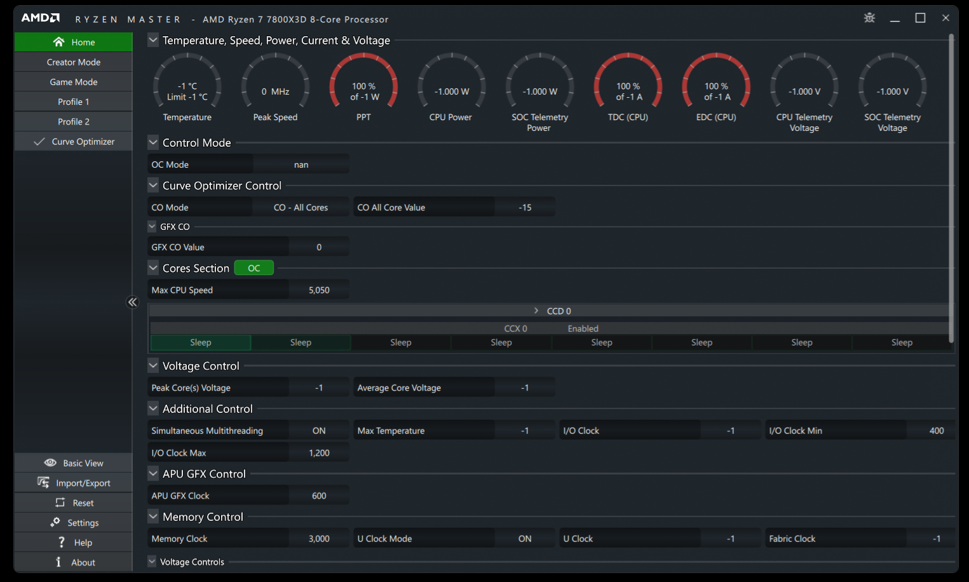Viewport: 969px width, 582px height.
Task: Toggle the Simultaneous Multithreading ON value
Action: point(319,431)
